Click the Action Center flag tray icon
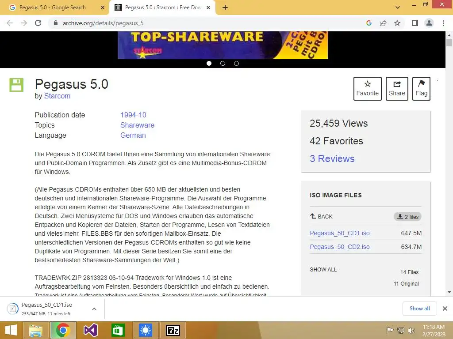 pyautogui.click(x=390, y=330)
